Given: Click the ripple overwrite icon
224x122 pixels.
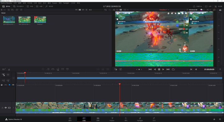Looking at the screenshot, I should (53, 69).
